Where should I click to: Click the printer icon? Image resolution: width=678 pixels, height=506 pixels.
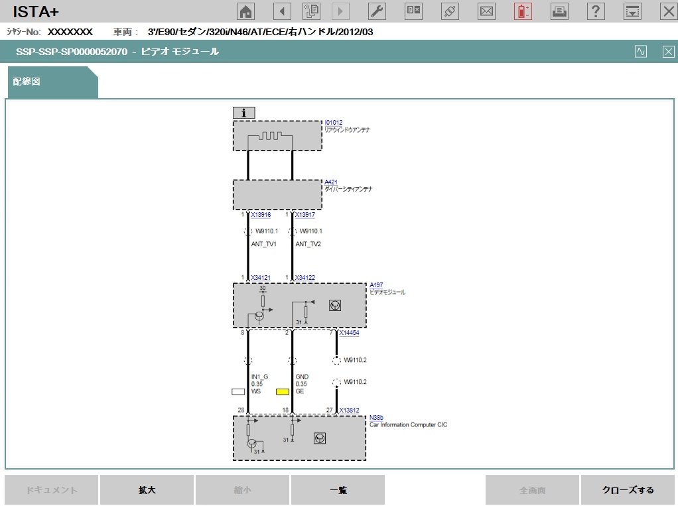(x=559, y=11)
